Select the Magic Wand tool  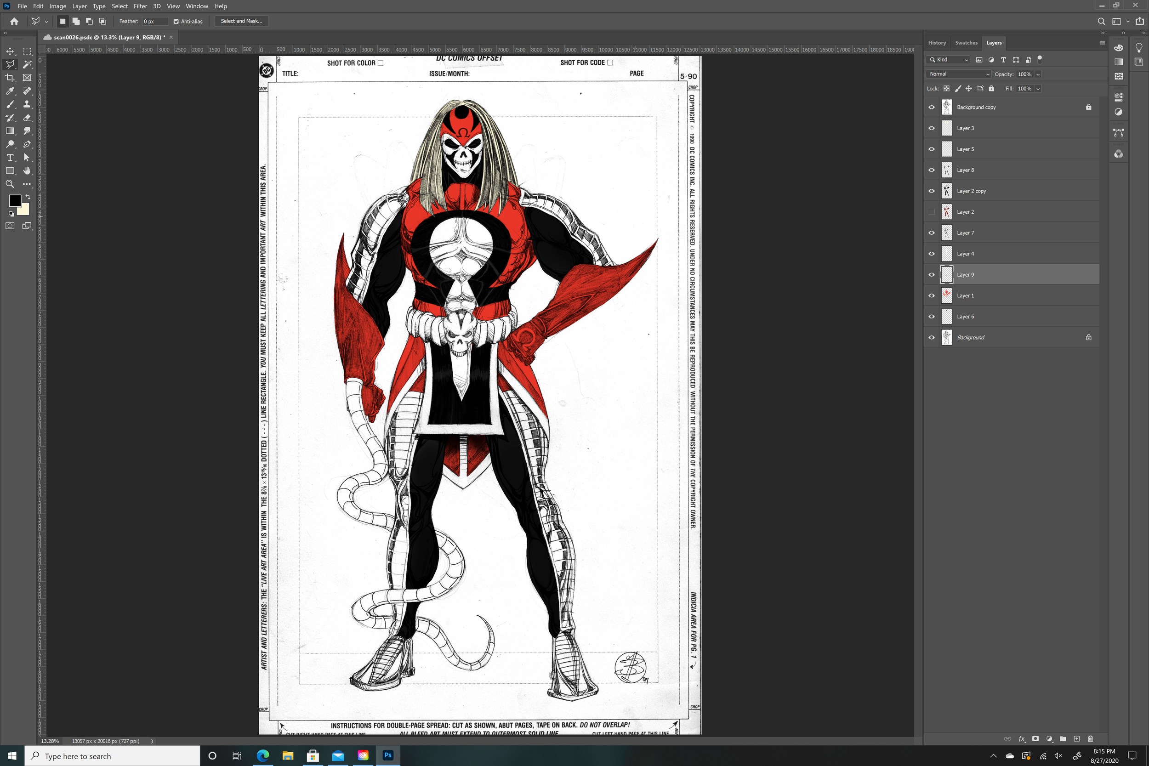[27, 64]
